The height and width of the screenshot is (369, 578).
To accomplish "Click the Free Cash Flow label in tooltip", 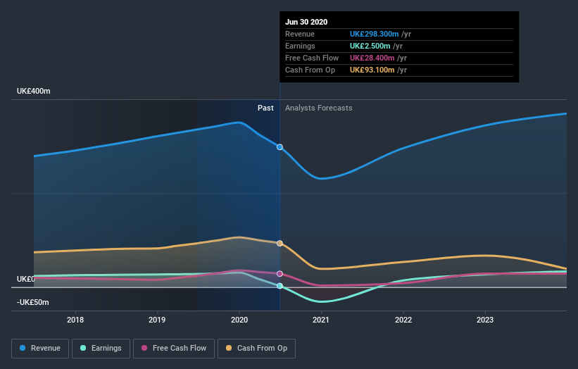I will (x=312, y=58).
